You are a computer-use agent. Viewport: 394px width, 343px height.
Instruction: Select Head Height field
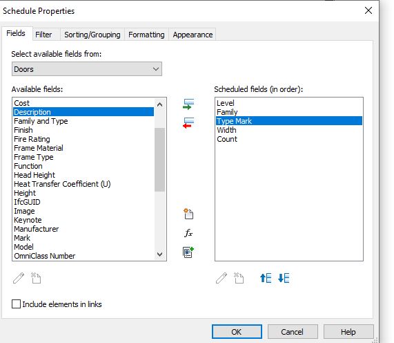click(83, 175)
